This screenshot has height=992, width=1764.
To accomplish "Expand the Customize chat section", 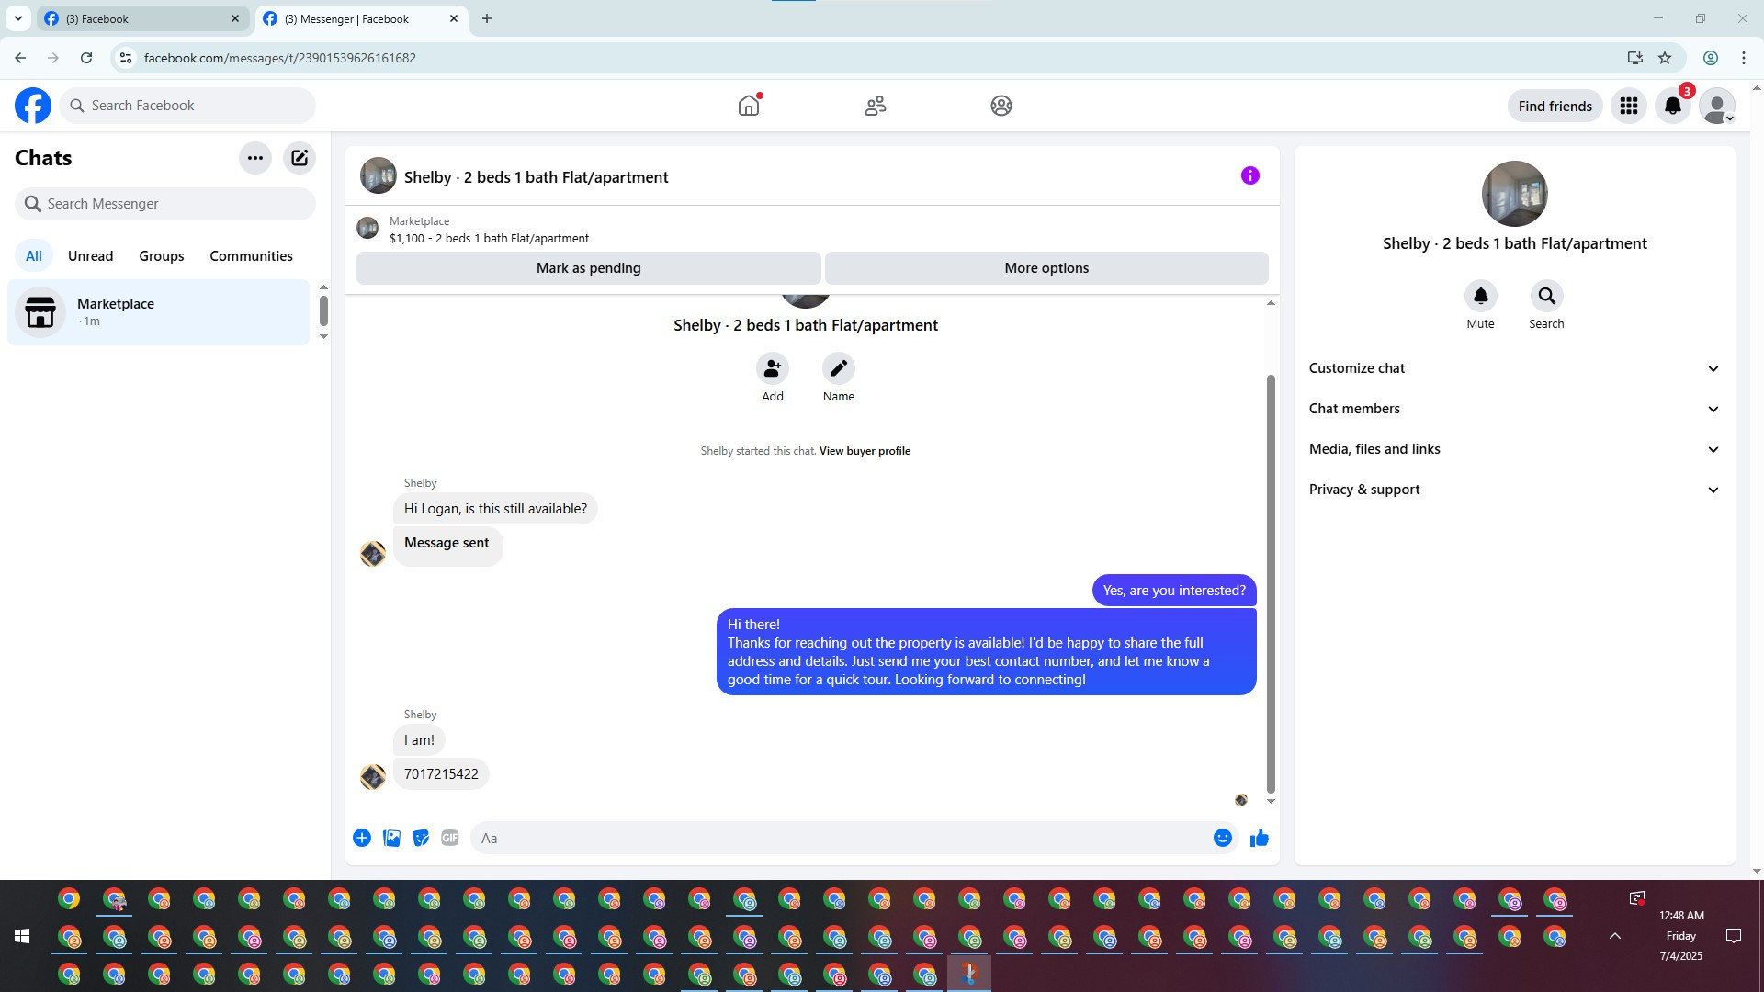I will (1513, 368).
